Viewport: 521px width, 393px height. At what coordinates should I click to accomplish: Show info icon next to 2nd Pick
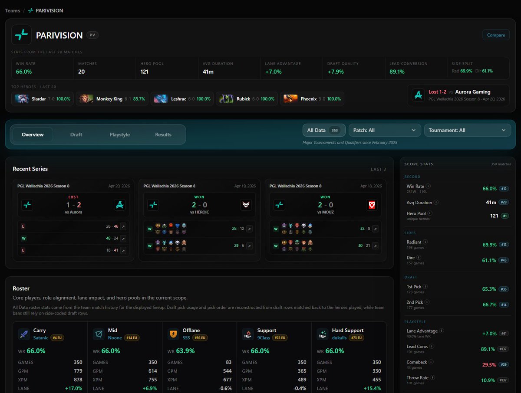point(426,302)
